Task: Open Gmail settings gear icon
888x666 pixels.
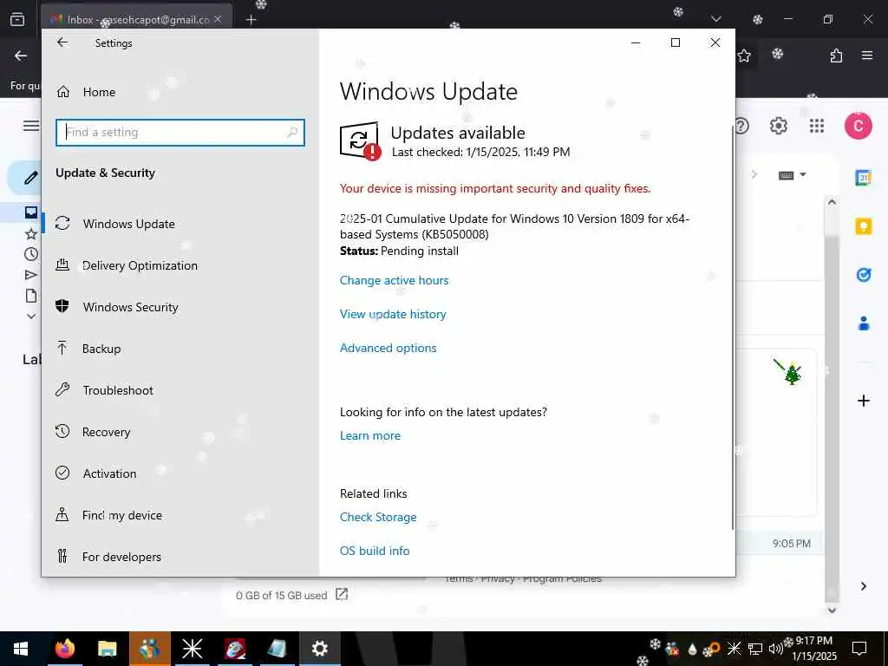Action: (779, 125)
